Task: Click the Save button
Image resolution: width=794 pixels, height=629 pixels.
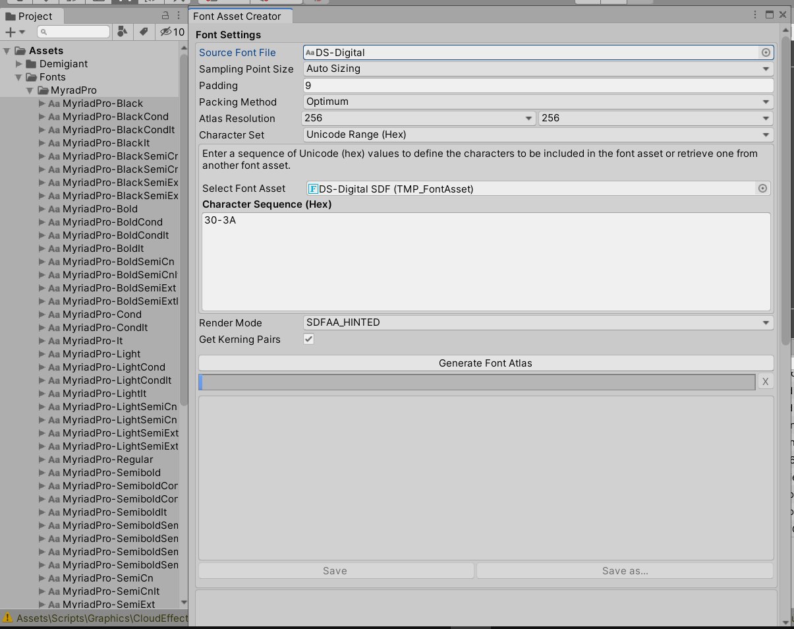Action: tap(335, 571)
